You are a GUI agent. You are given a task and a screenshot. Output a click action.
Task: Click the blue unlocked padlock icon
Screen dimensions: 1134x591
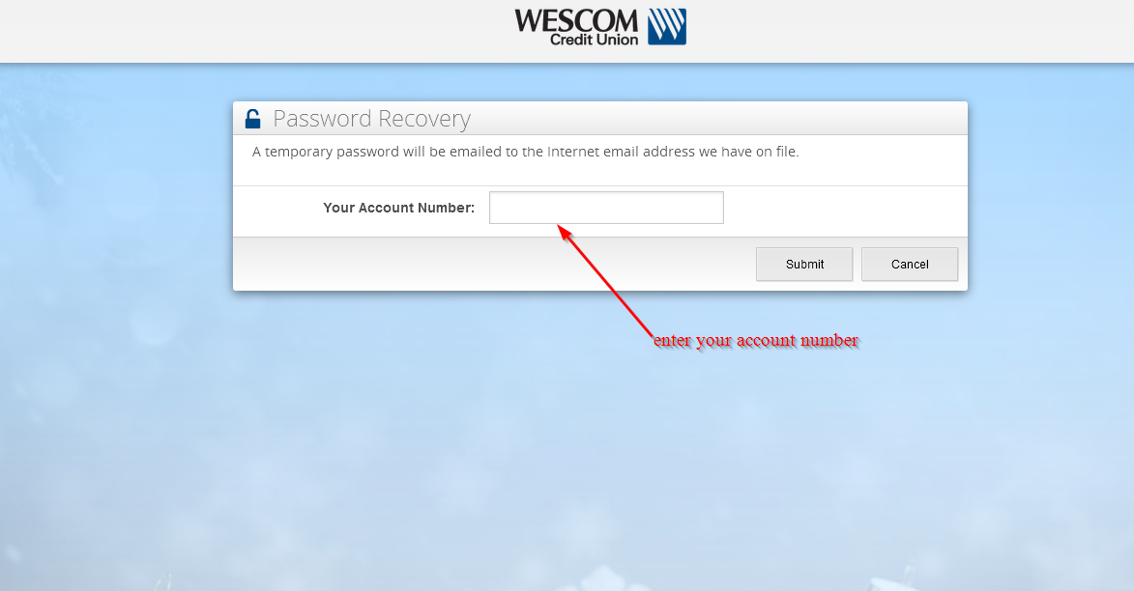click(x=252, y=119)
